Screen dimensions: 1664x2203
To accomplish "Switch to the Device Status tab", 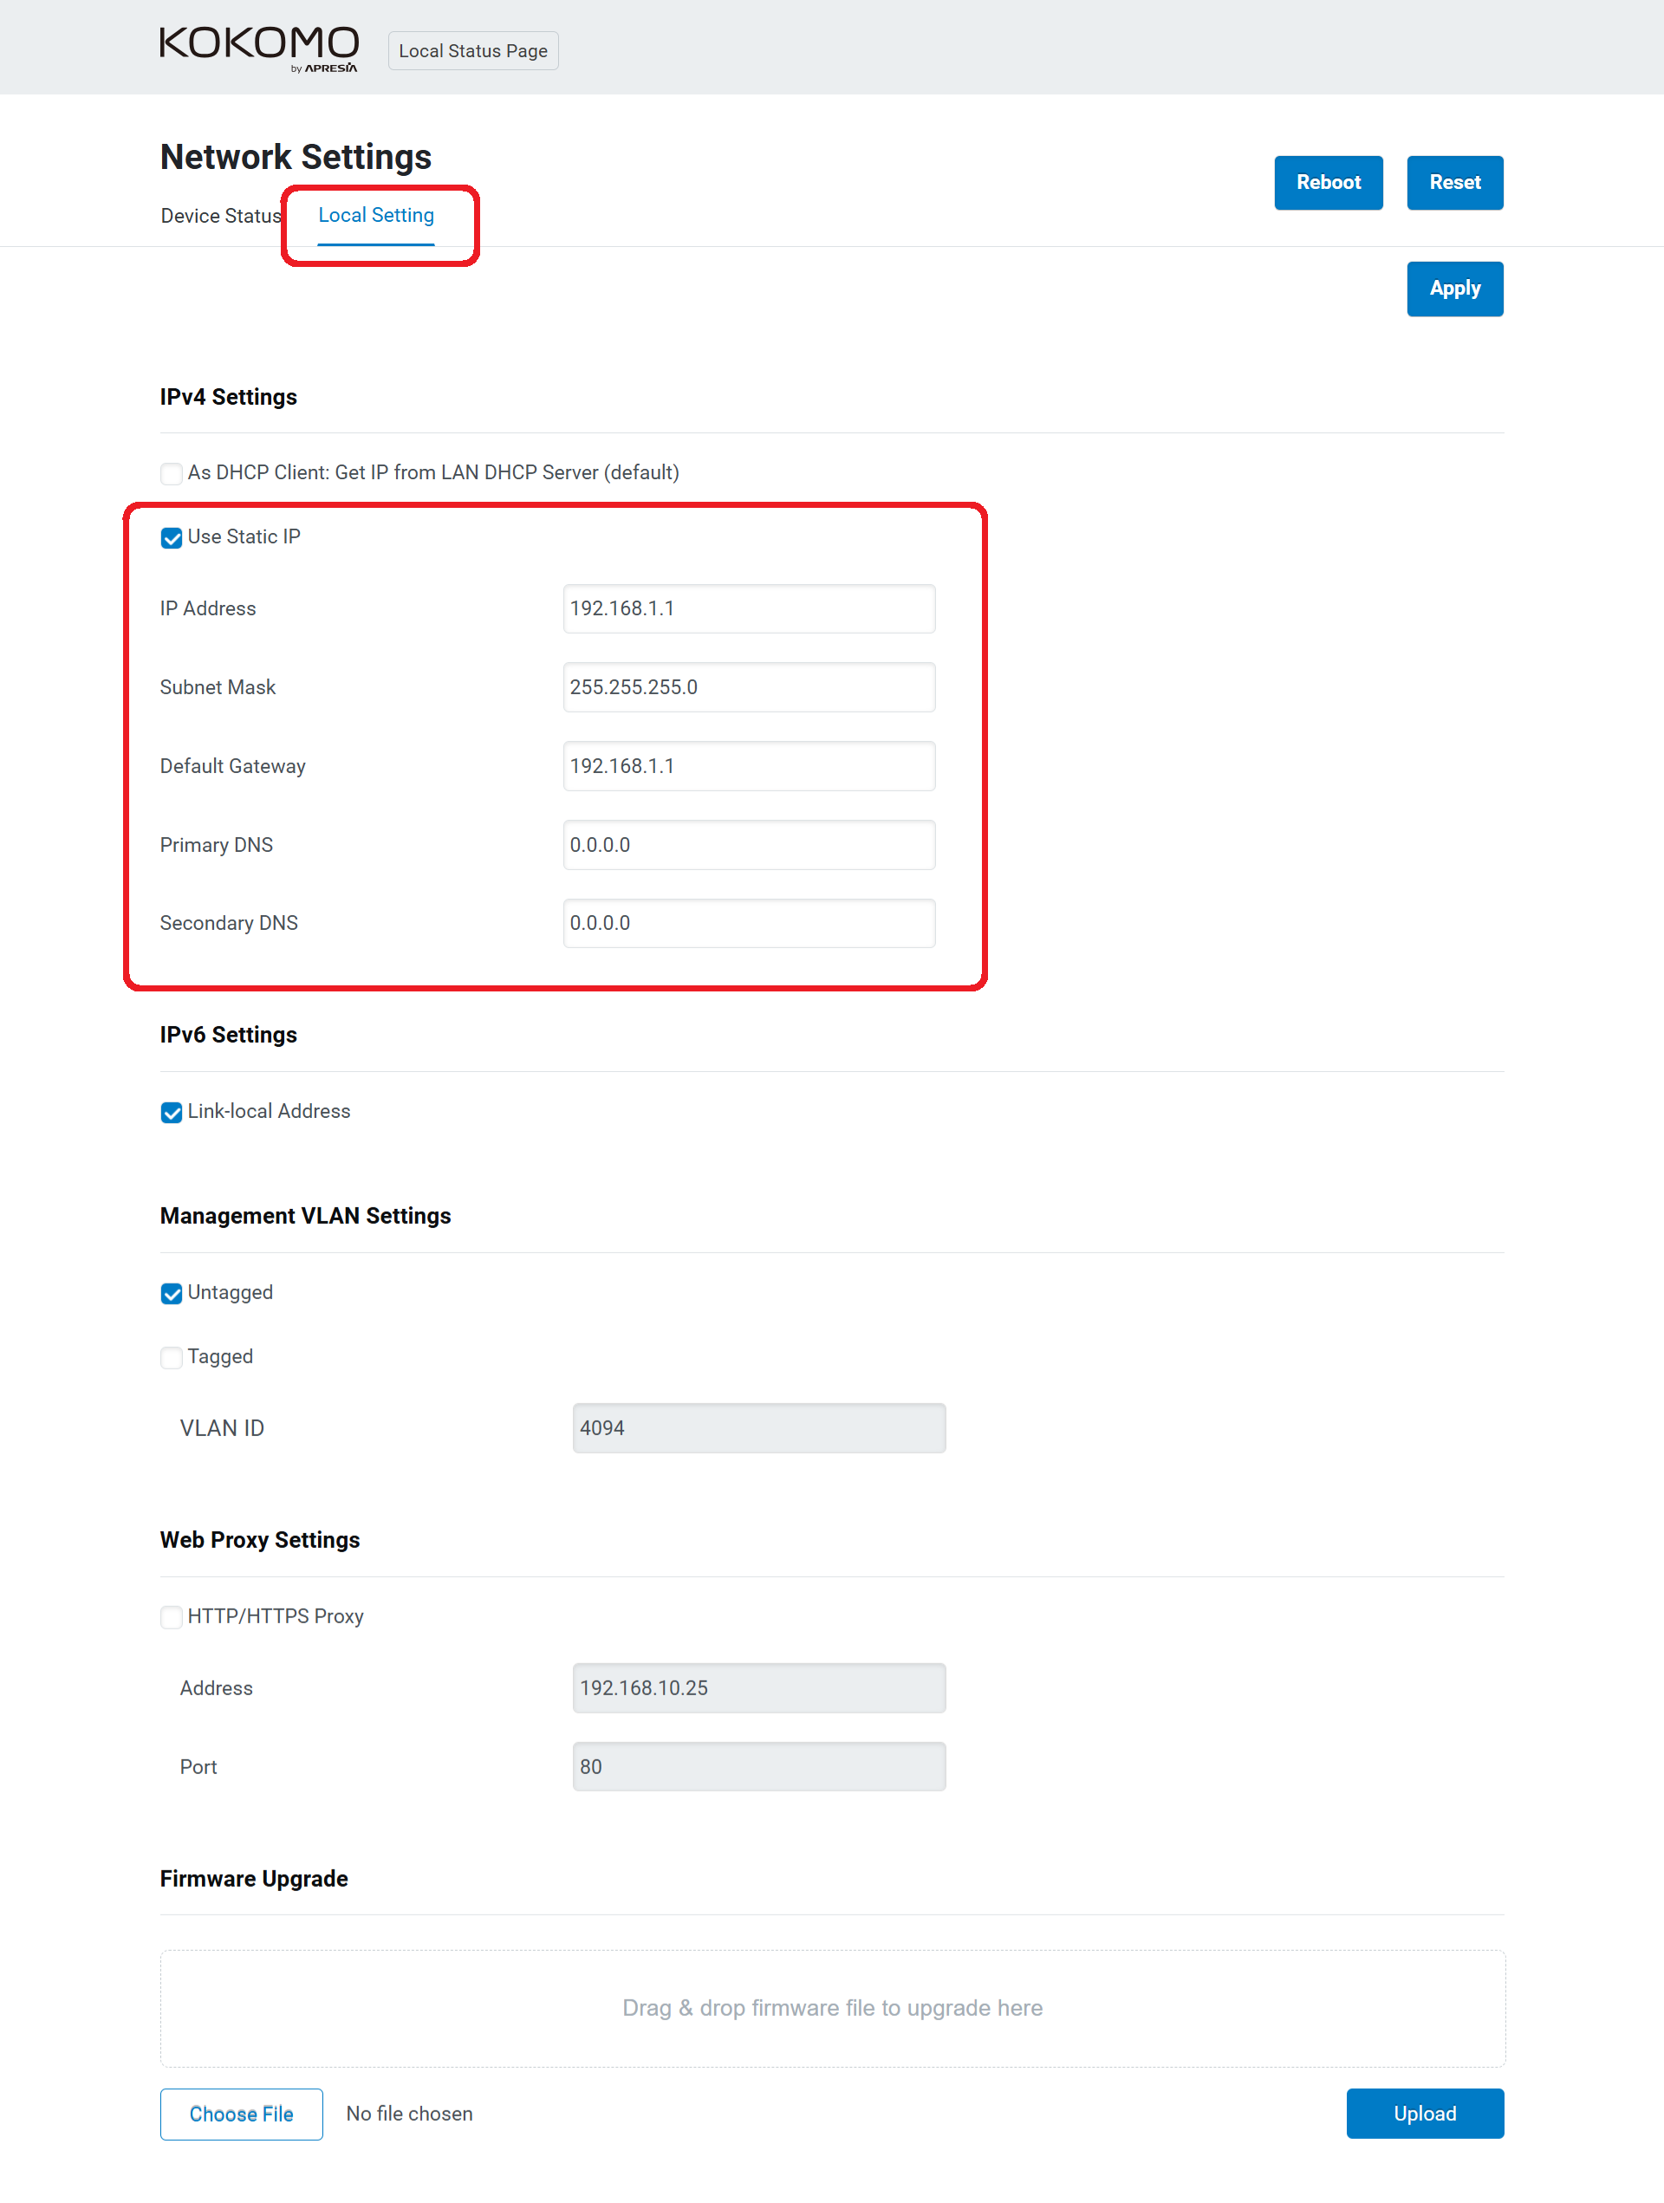I will coord(220,216).
